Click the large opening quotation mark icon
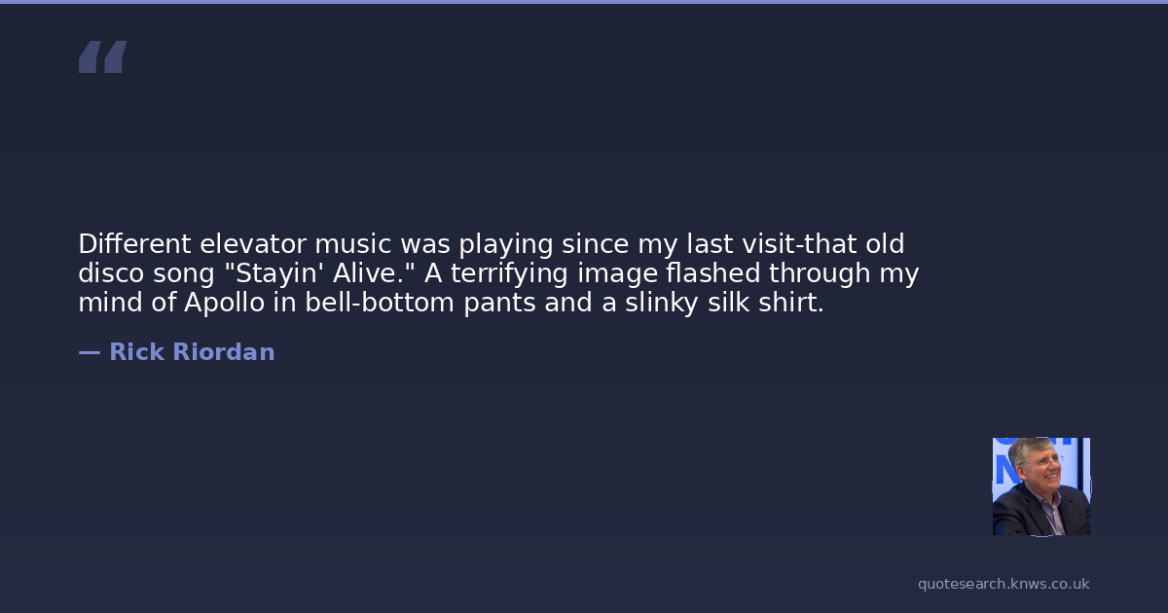This screenshot has width=1168, height=613. point(102,57)
